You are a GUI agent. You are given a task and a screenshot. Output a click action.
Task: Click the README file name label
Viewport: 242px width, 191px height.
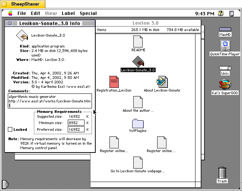pyautogui.click(x=138, y=50)
